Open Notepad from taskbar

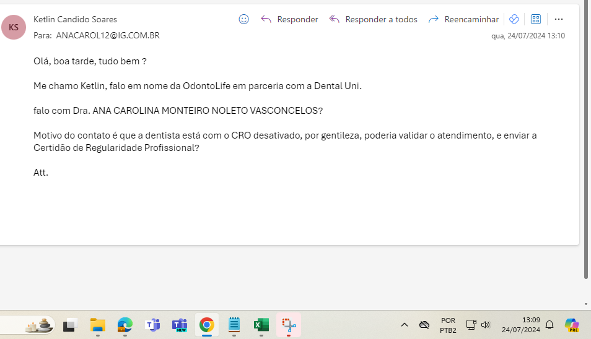234,325
